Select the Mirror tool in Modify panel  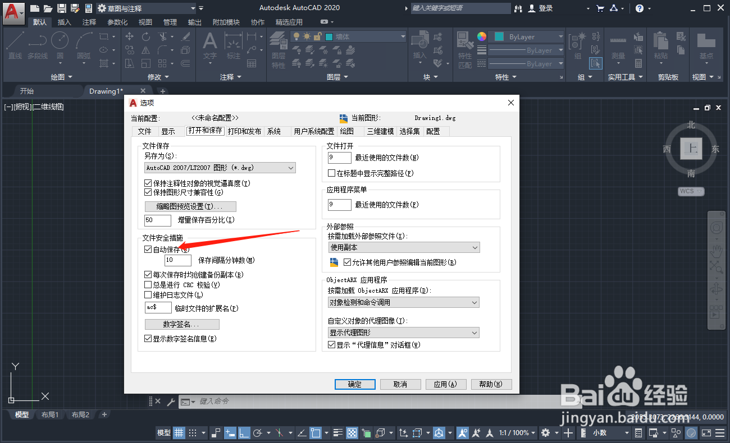click(x=146, y=50)
